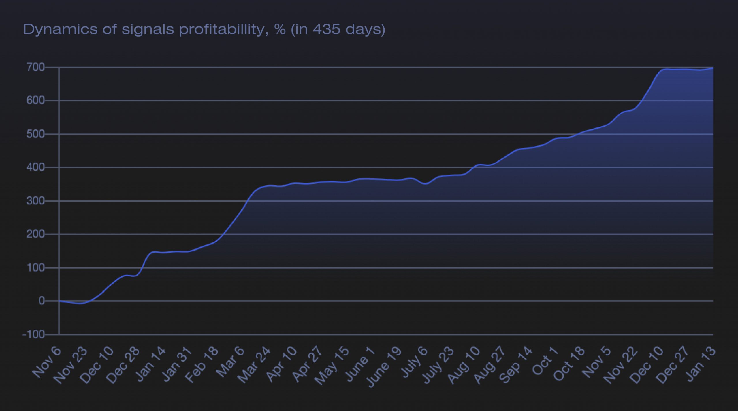Image resolution: width=738 pixels, height=411 pixels.
Task: Click the x-axis label Dec 28
Action: point(123,365)
